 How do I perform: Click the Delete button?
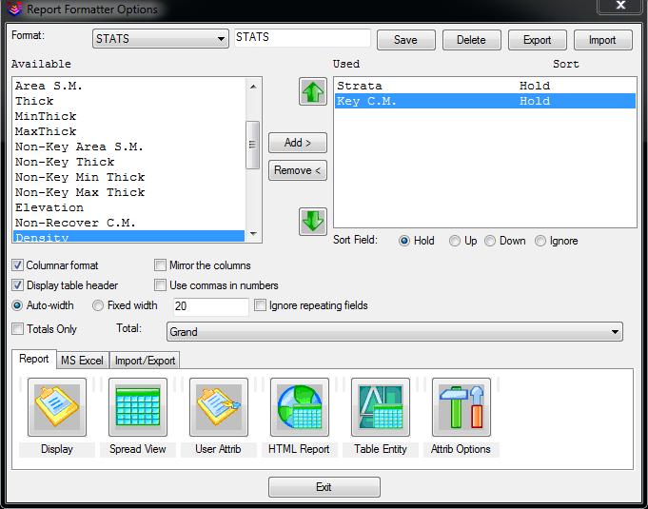472,40
